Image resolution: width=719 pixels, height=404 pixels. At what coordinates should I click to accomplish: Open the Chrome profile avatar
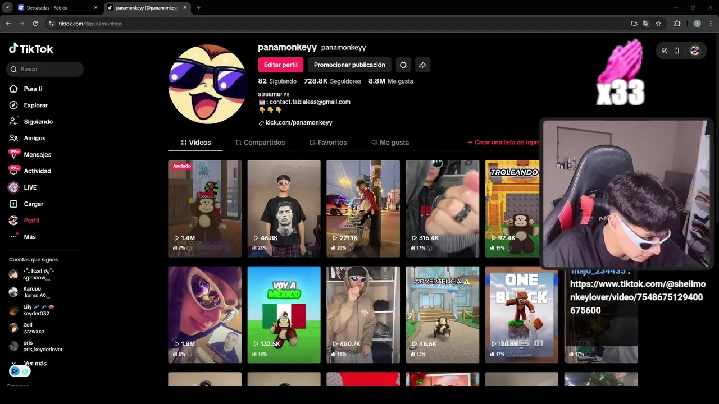(697, 24)
